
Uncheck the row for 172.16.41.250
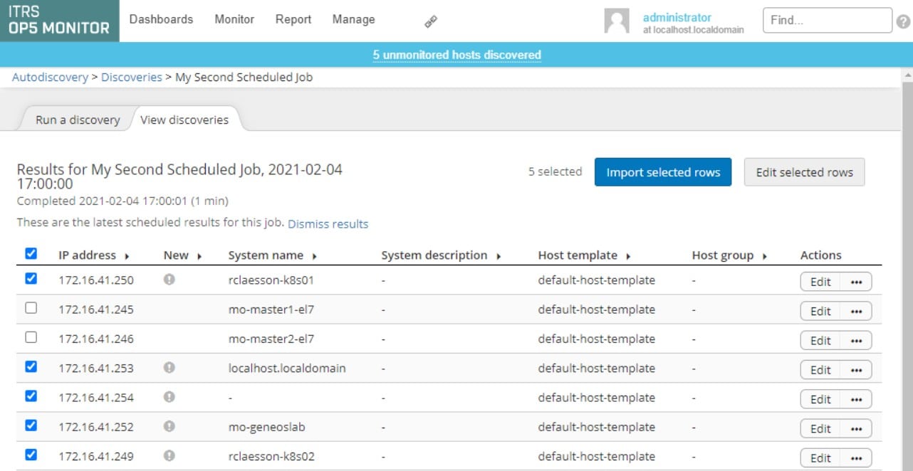pyautogui.click(x=31, y=278)
